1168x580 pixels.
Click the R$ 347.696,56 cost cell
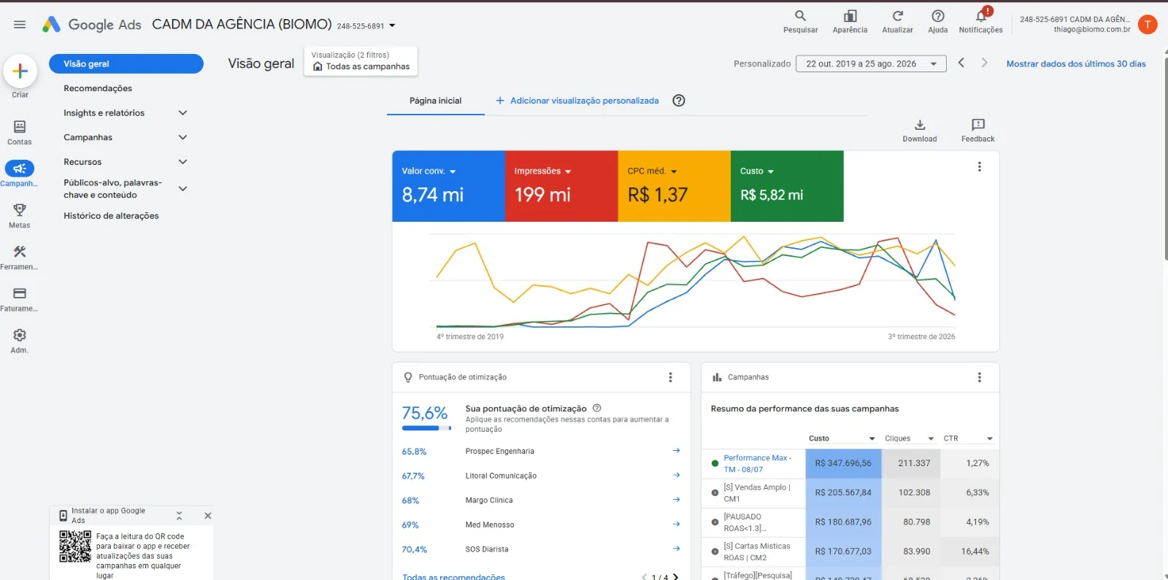tap(843, 463)
